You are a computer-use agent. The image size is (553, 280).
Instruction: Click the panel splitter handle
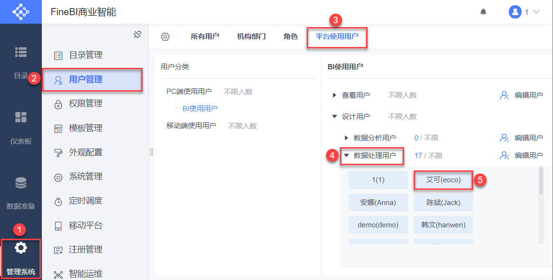[152, 152]
